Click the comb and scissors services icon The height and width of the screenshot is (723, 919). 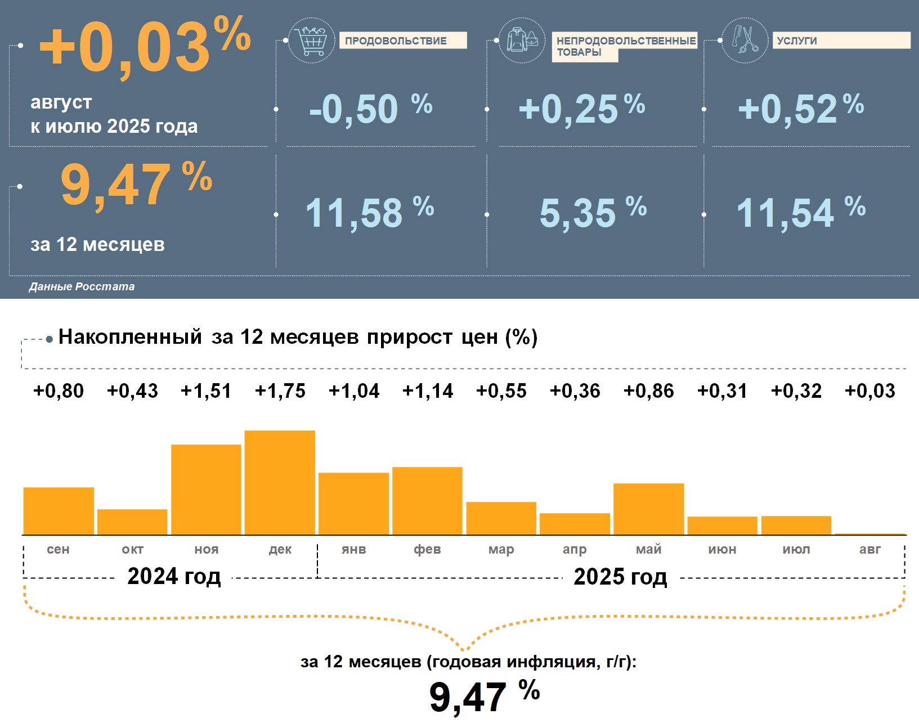pos(745,41)
